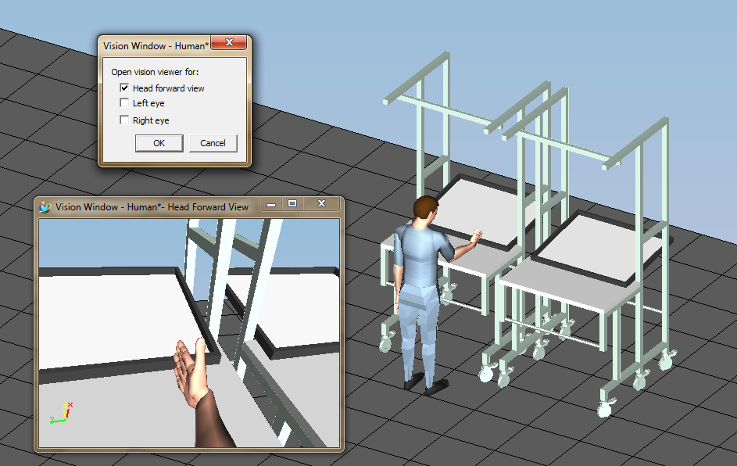This screenshot has height=466, width=737.
Task: Close the Head Forward View window
Action: [x=321, y=203]
